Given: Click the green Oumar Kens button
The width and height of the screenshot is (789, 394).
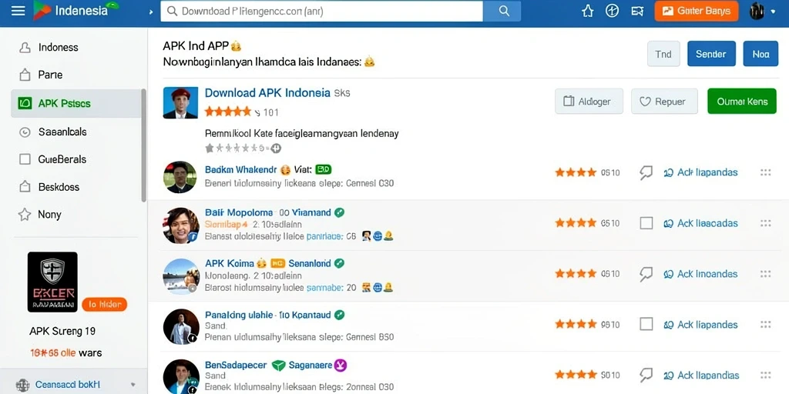Looking at the screenshot, I should [x=742, y=101].
